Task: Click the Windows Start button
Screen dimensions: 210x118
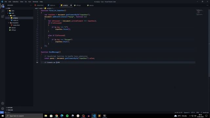Action: pyautogui.click(x=3, y=116)
